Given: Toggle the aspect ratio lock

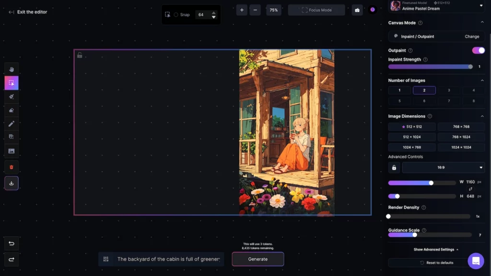Looking at the screenshot, I should coord(394,167).
